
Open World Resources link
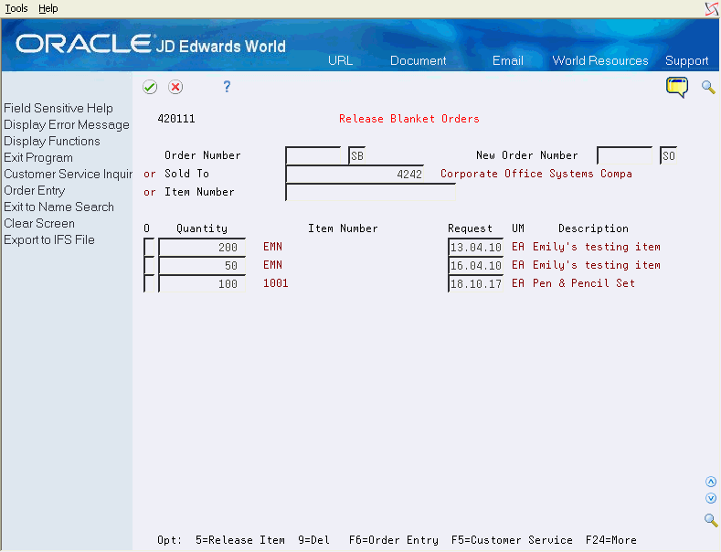(600, 60)
